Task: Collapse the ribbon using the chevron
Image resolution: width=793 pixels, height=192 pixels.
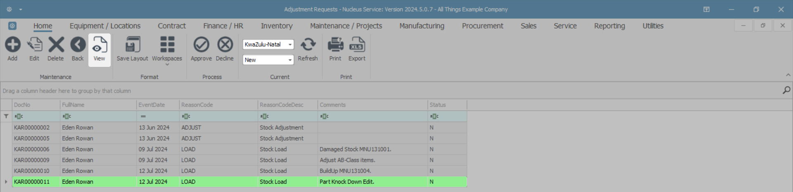Action: (788, 75)
